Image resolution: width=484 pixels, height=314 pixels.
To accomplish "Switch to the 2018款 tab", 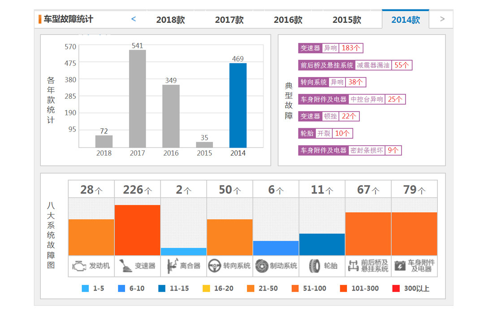I will click(170, 20).
